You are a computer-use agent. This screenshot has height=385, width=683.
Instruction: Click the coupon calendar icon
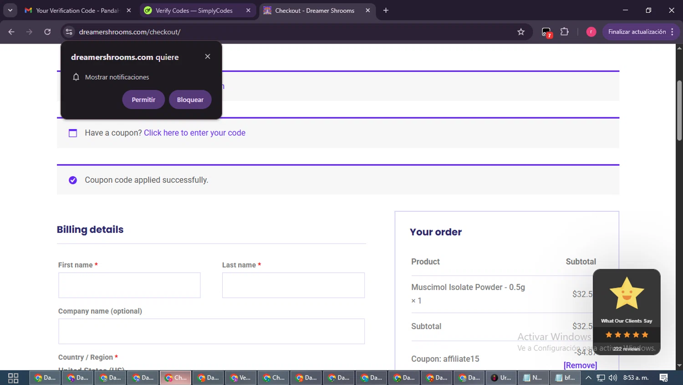click(x=73, y=133)
